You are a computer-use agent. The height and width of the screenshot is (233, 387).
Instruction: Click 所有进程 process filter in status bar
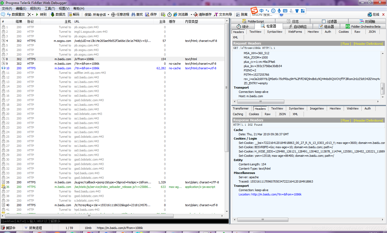[x=33, y=228]
